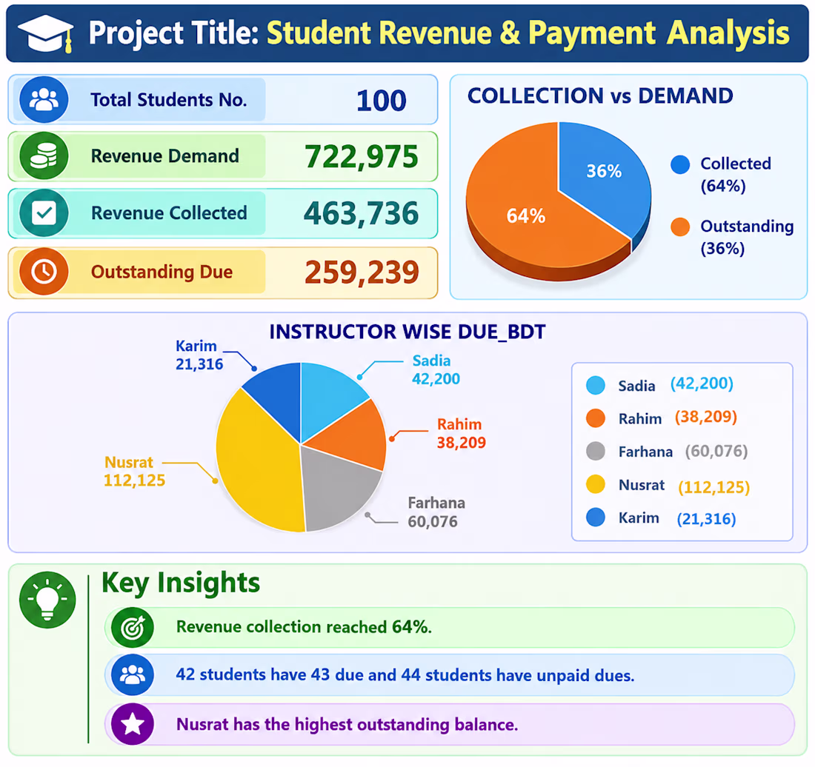The height and width of the screenshot is (767, 815).
Task: Select the blue Karim legend dot
Action: [x=596, y=518]
